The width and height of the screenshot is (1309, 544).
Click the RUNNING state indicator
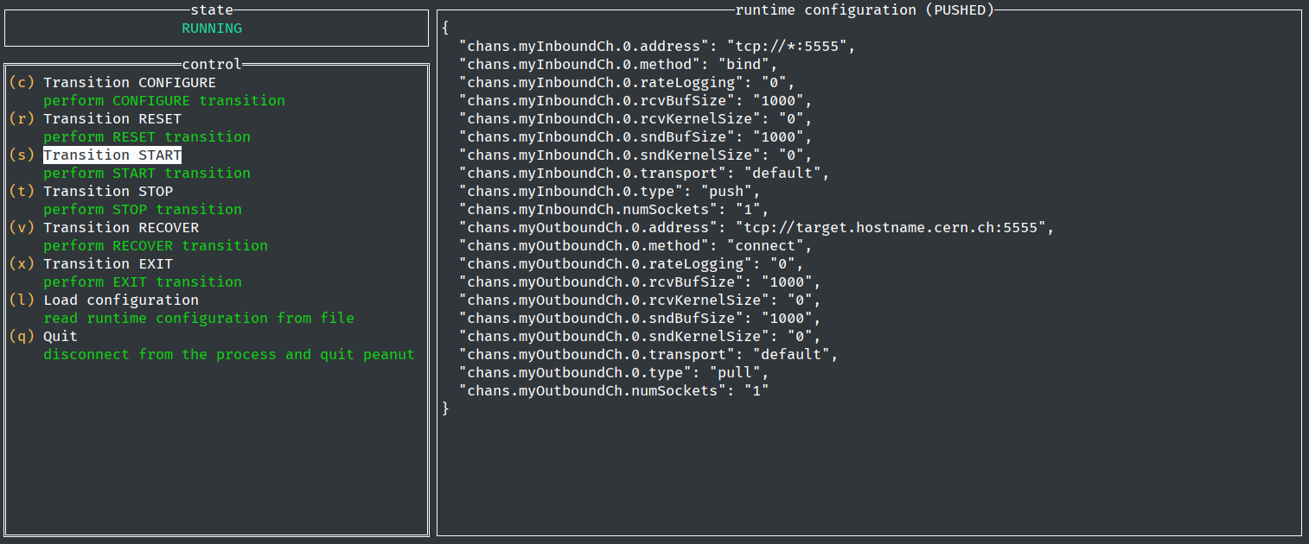[212, 28]
